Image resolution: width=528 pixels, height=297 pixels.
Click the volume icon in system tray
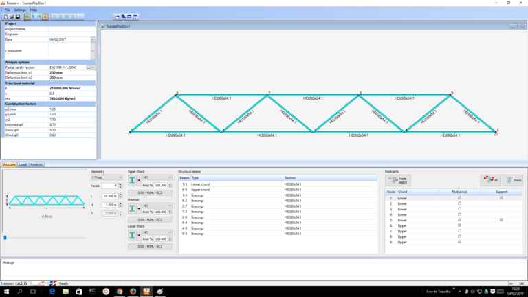tap(473, 291)
